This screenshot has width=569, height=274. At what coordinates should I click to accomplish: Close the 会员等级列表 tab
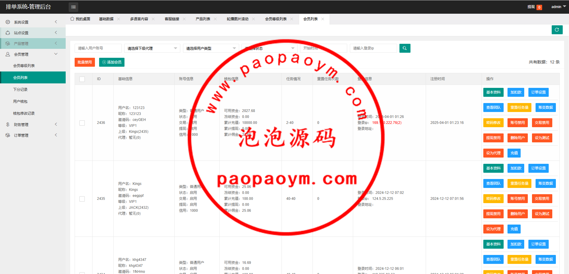pyautogui.click(x=292, y=19)
